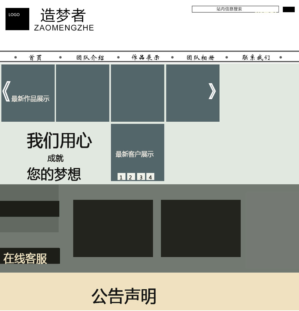This screenshot has width=299, height=311.
Task: Select 团队相册 in the navigation bar
Action: point(200,58)
